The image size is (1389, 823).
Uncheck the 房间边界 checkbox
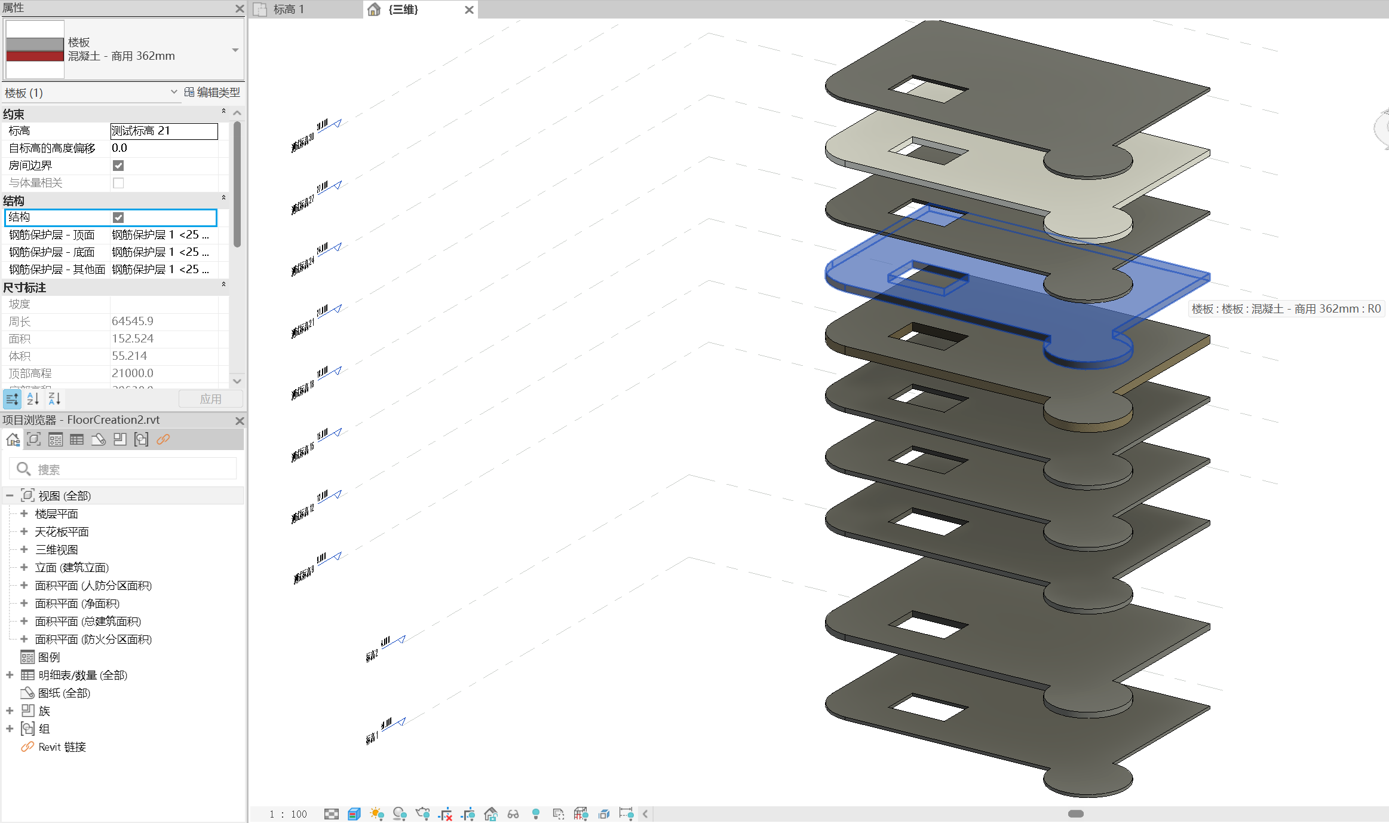(x=118, y=166)
